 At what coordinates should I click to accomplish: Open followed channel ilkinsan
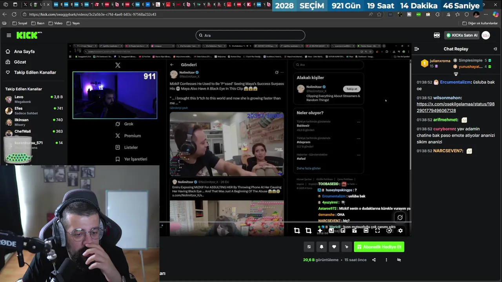tap(34, 122)
